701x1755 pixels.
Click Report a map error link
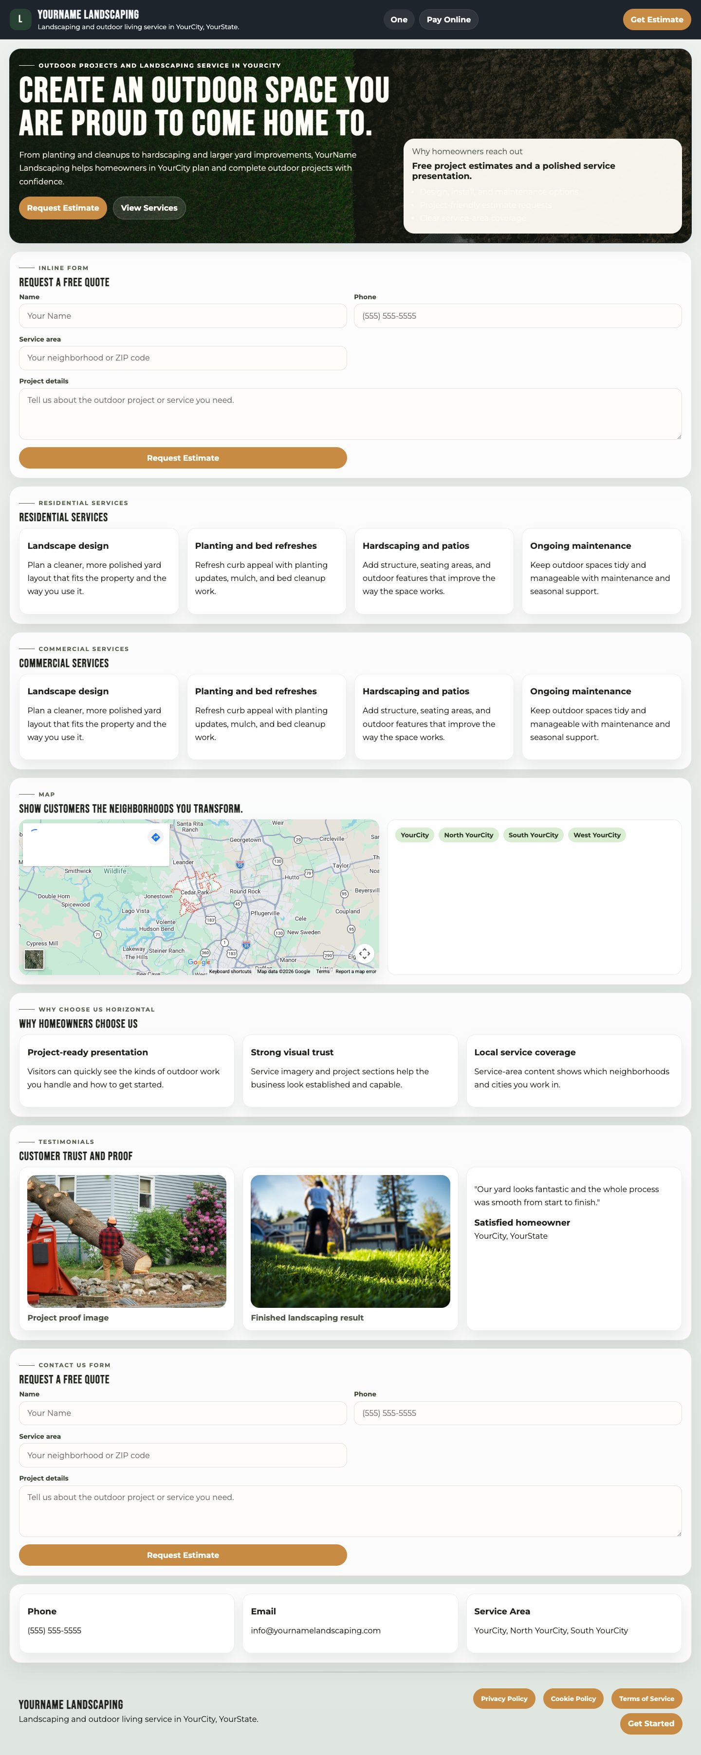click(355, 972)
